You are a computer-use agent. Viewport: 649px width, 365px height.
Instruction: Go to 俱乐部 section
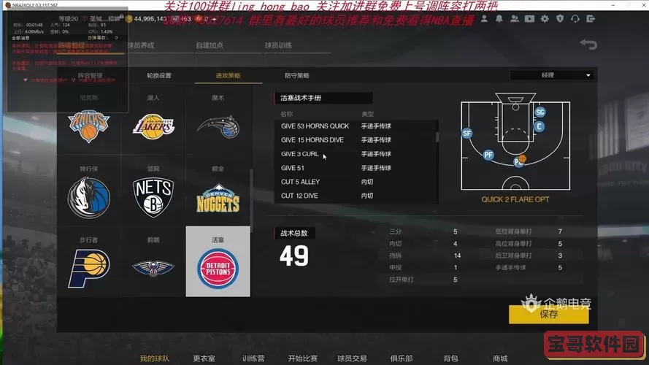pyautogui.click(x=402, y=358)
